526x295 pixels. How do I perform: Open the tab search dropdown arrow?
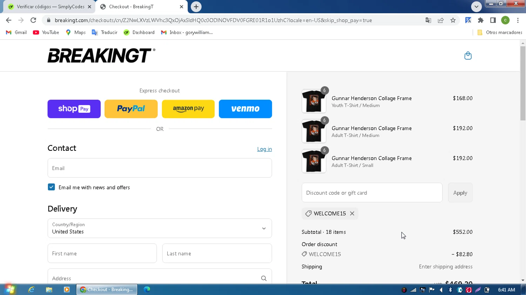pos(476,7)
